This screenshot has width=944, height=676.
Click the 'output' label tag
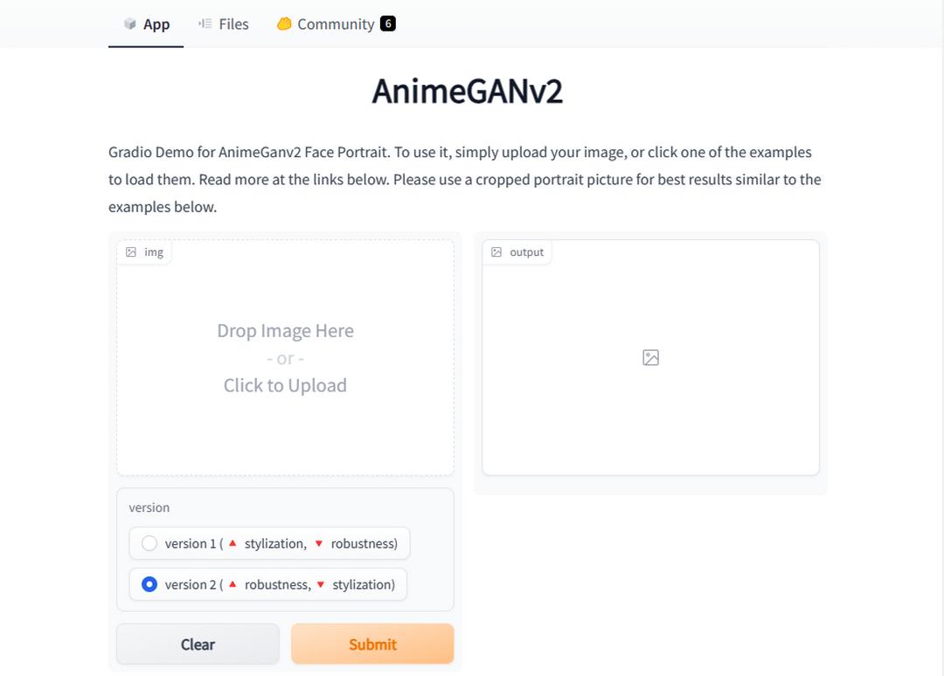[x=517, y=252]
